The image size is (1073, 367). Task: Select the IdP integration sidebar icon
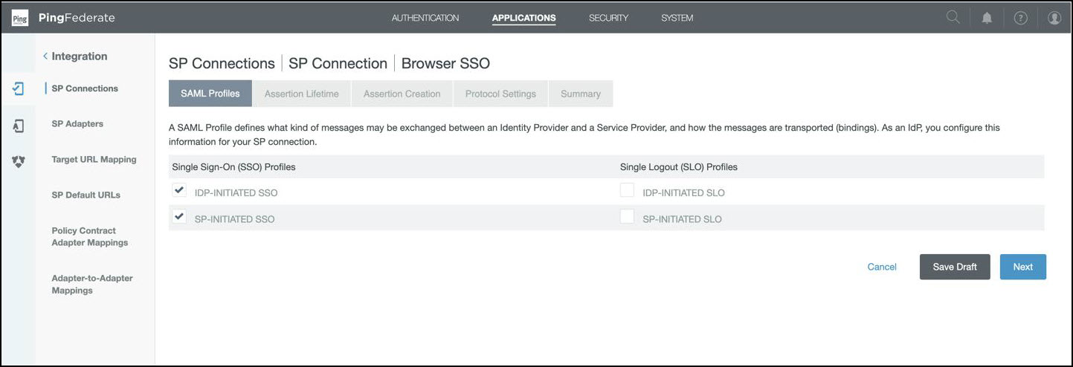click(x=19, y=126)
